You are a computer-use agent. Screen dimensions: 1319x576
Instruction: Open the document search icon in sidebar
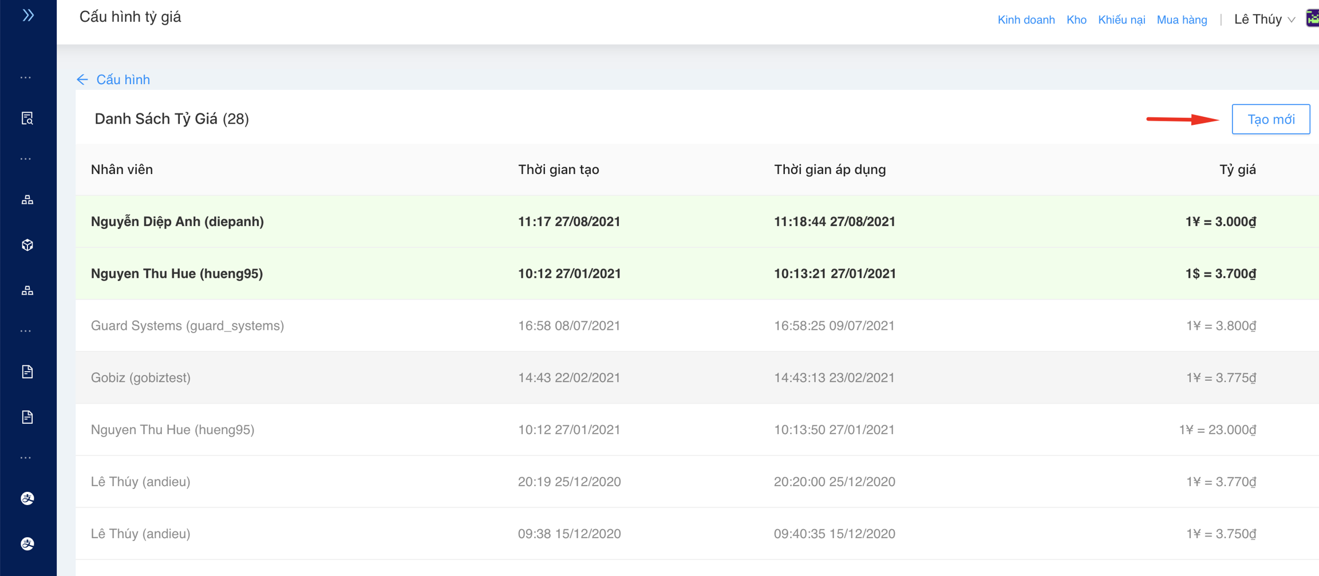pyautogui.click(x=27, y=119)
